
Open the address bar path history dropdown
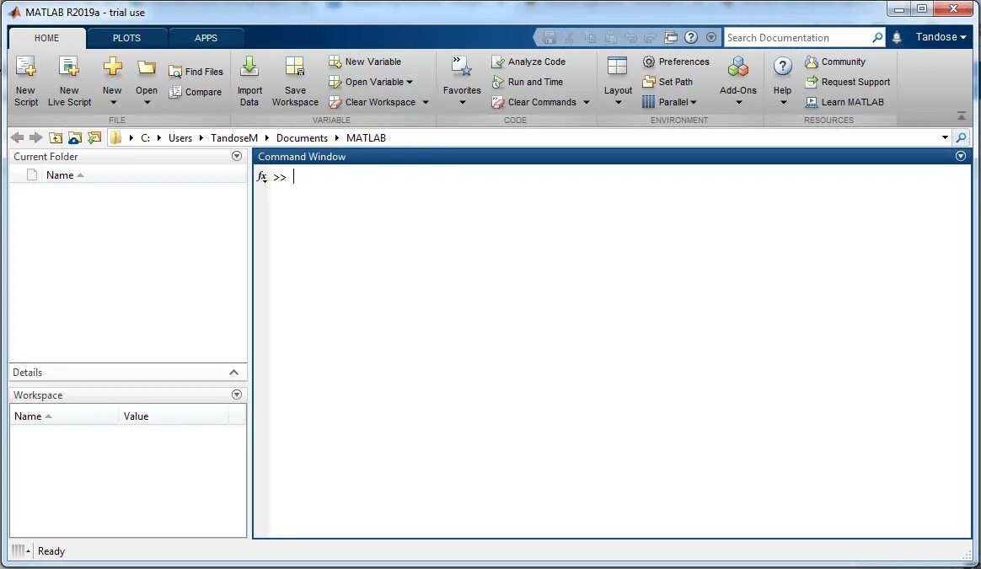point(945,137)
